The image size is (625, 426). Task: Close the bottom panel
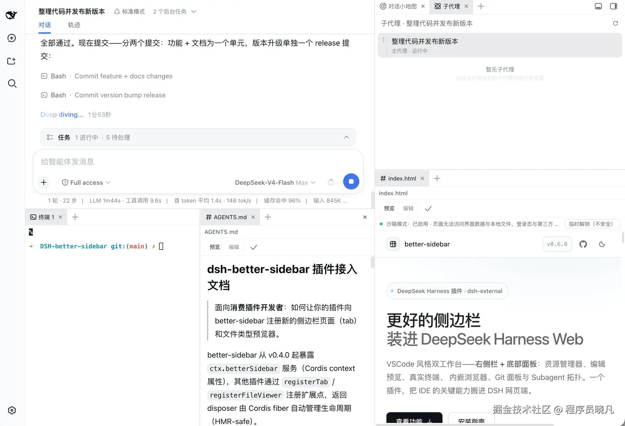click(365, 217)
